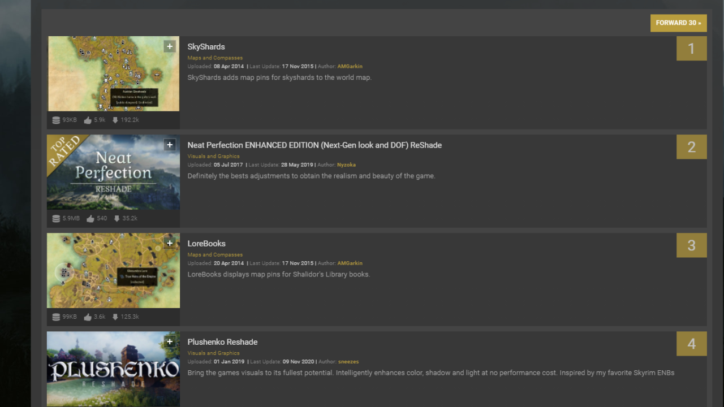
Task: Open author Nyzoka profile
Action: tap(346, 164)
